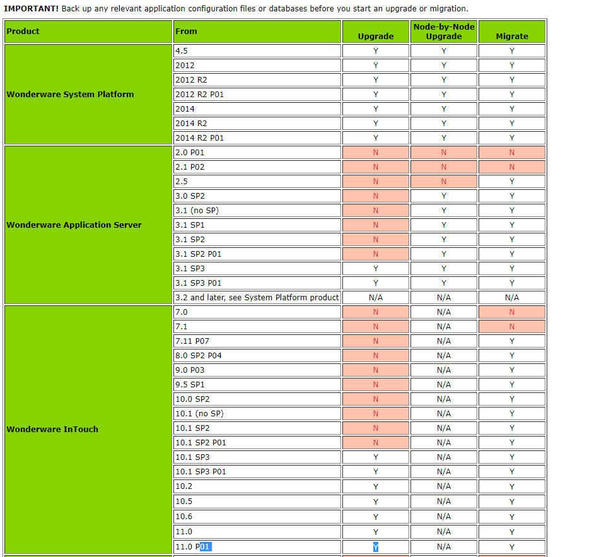Click the '10.0 SP2' version cell
This screenshot has height=557, width=616.
pos(257,399)
